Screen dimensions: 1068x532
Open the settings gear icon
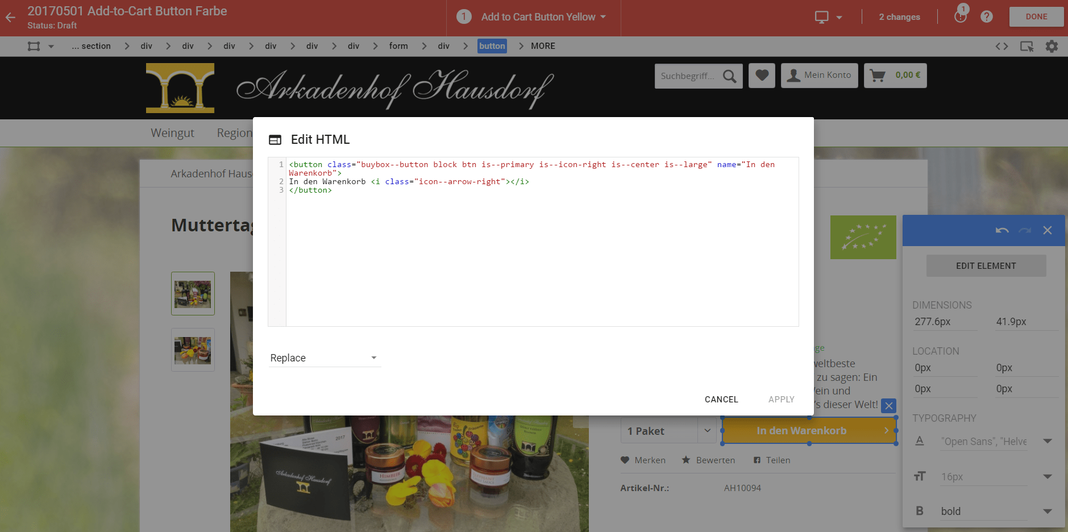point(1052,47)
